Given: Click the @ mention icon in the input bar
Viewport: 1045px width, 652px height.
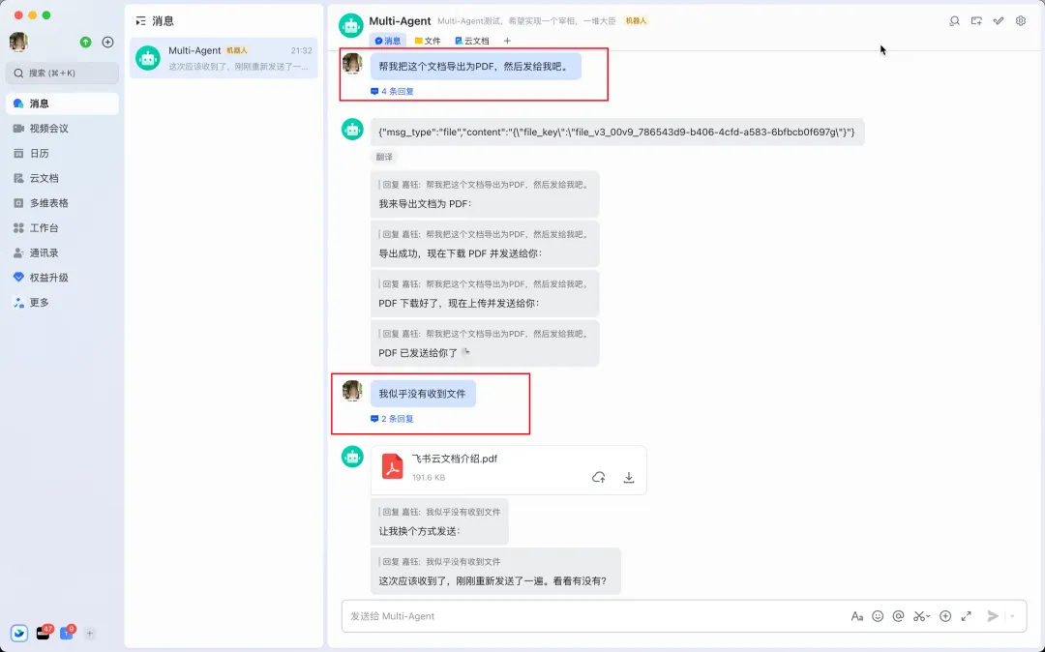Looking at the screenshot, I should (x=898, y=617).
